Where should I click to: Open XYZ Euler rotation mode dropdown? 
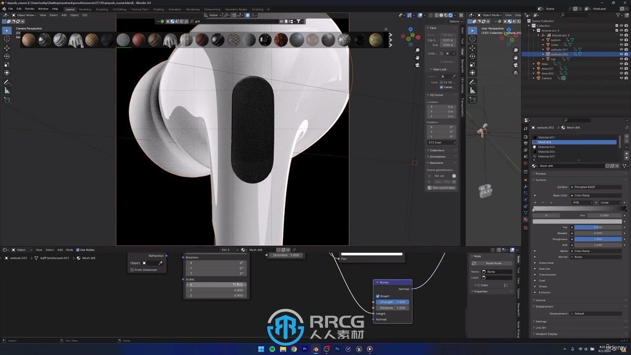pyautogui.click(x=441, y=142)
